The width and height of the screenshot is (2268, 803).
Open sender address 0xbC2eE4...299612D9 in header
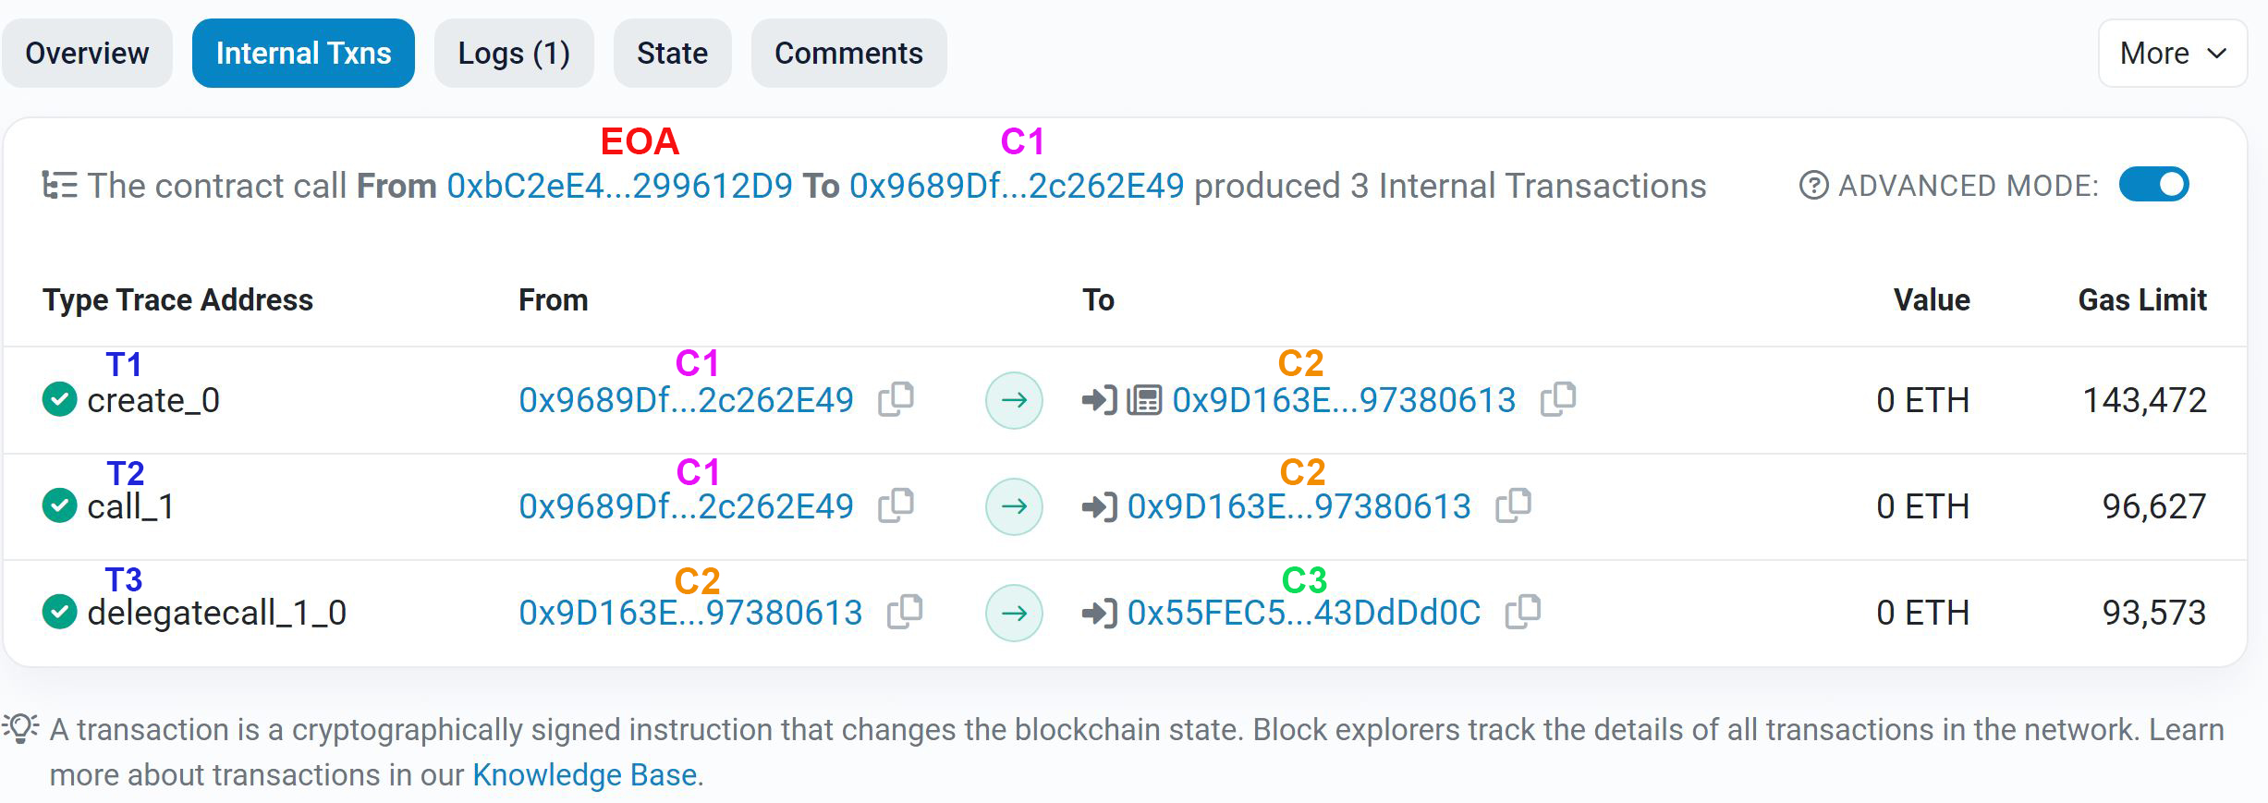[x=619, y=187]
